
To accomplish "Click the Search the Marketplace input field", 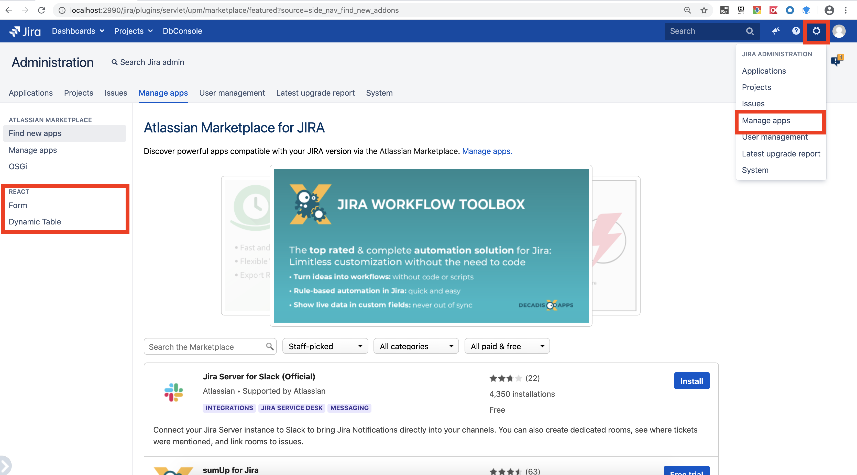I will [210, 346].
